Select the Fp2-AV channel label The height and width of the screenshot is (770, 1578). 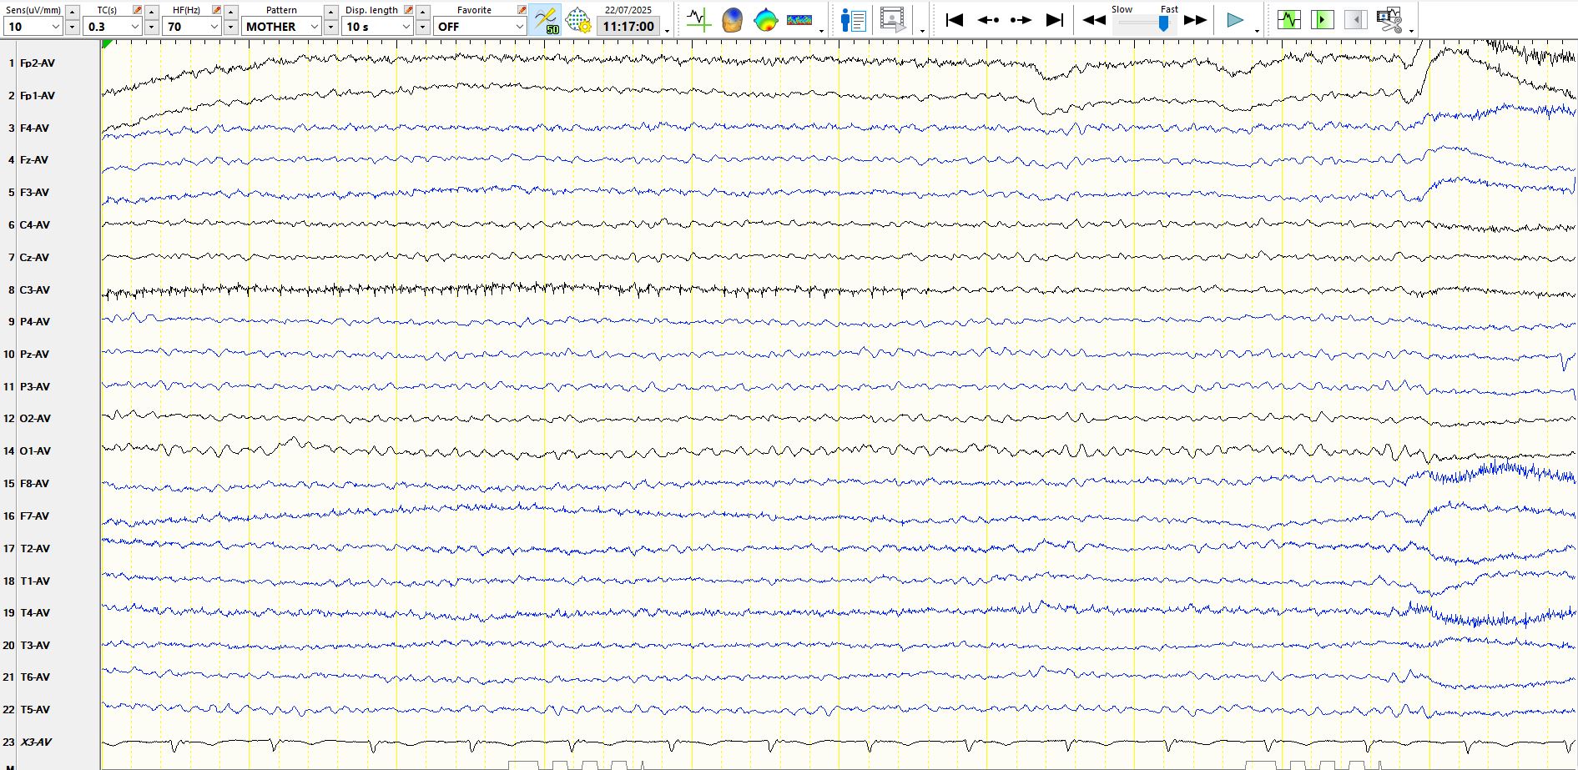[38, 63]
